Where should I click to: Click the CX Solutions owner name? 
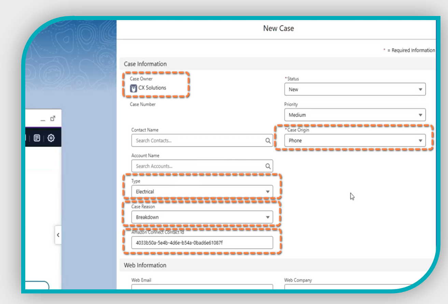(x=152, y=88)
